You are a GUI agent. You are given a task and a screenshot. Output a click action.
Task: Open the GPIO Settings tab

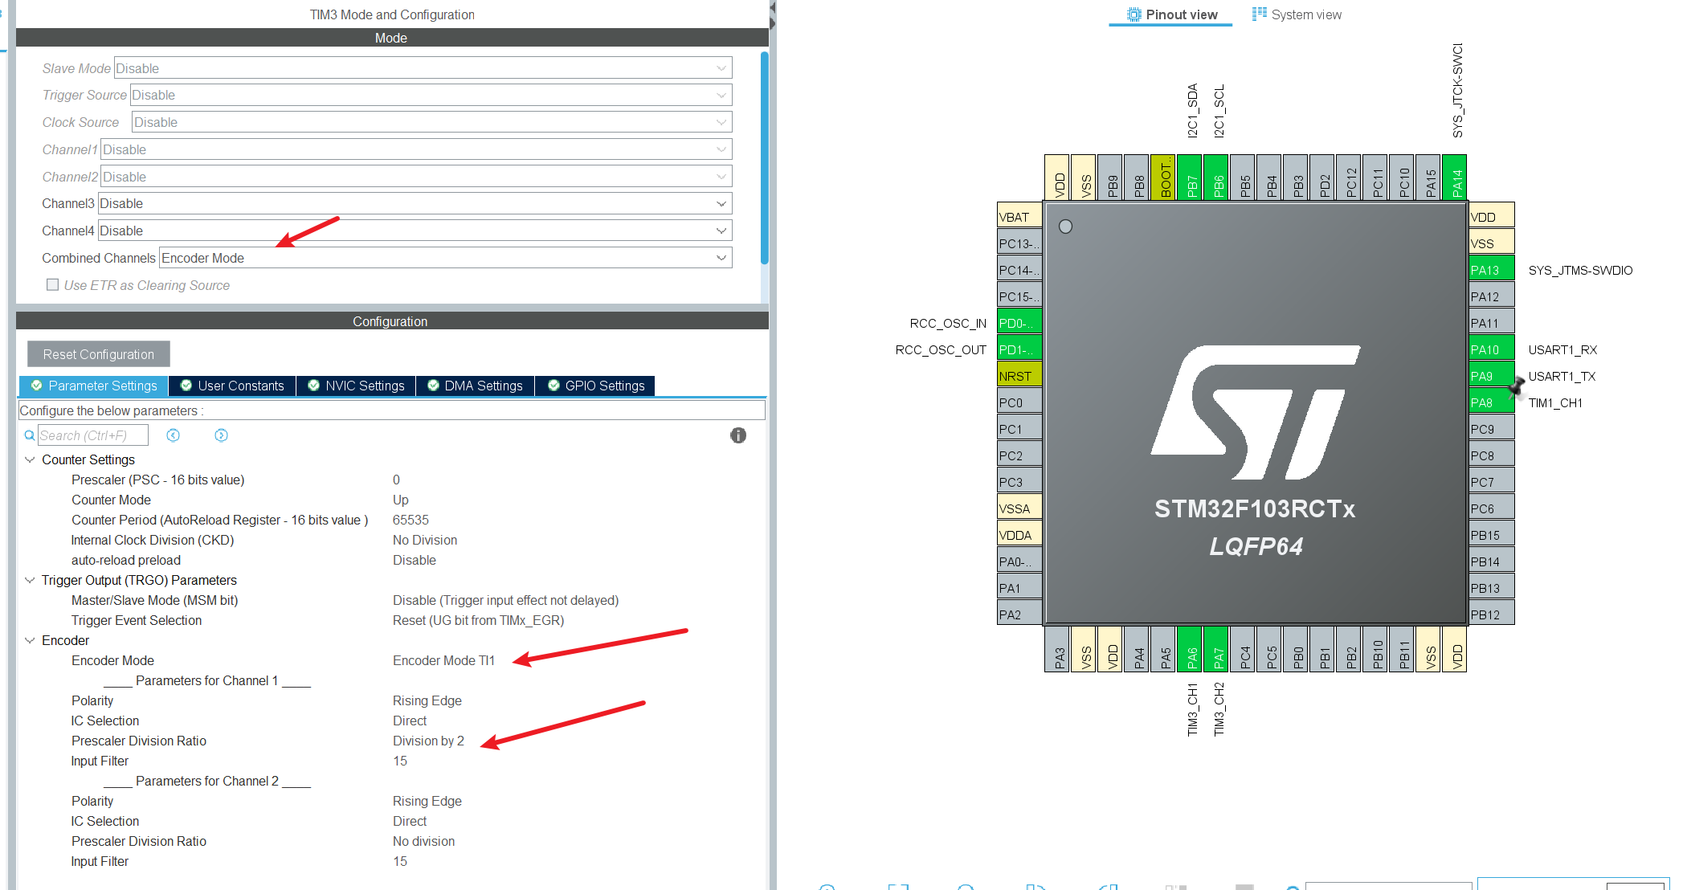pos(595,386)
